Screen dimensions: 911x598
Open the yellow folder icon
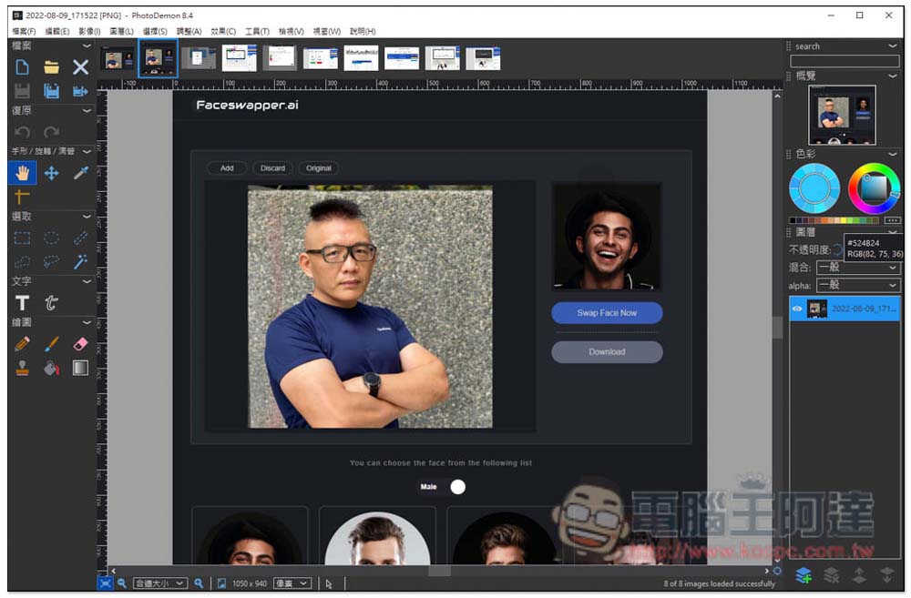tap(51, 66)
